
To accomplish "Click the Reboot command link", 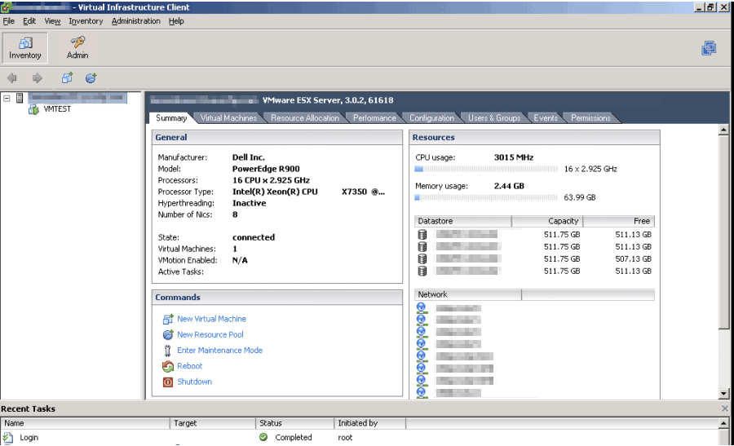I will coord(189,366).
